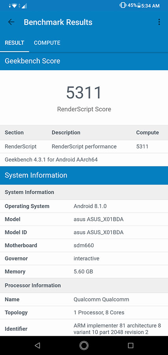Screen dimensions: 168x355
Task: Tap the Wi-Fi status bar icon
Action: tap(14, 6)
